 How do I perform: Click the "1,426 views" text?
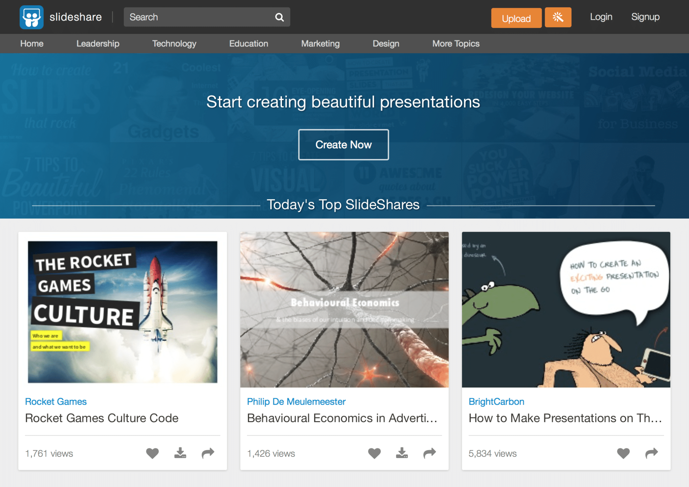(271, 453)
